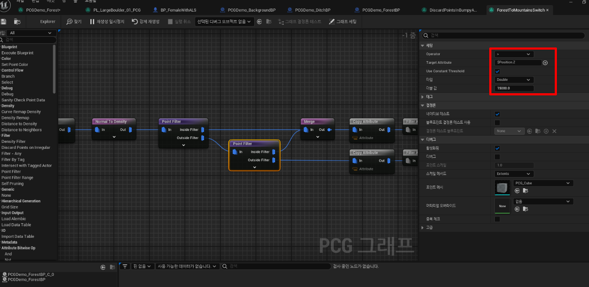Screen dimensions: 589x287
Task: Toggle 활성화됨 enabled checkbox
Action: pyautogui.click(x=497, y=148)
